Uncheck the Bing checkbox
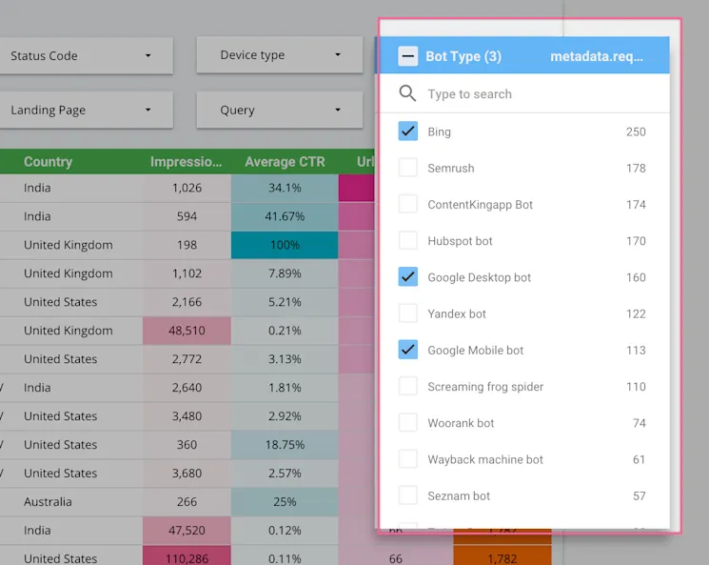This screenshot has height=565, width=709. [x=408, y=131]
